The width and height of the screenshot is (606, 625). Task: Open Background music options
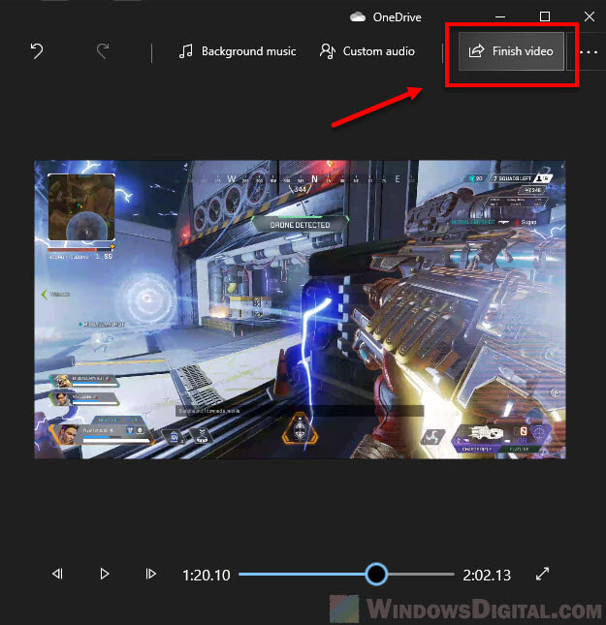click(x=238, y=51)
